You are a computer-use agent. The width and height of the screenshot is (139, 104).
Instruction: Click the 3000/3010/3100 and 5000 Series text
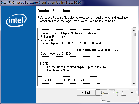pos(97,50)
